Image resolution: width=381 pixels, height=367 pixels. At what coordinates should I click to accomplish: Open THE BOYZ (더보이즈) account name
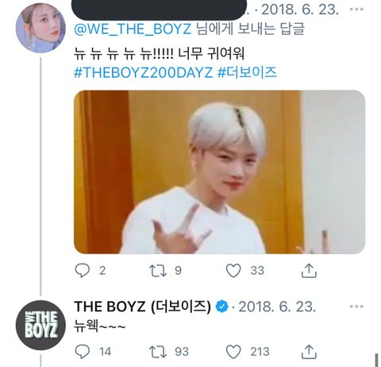point(142,307)
